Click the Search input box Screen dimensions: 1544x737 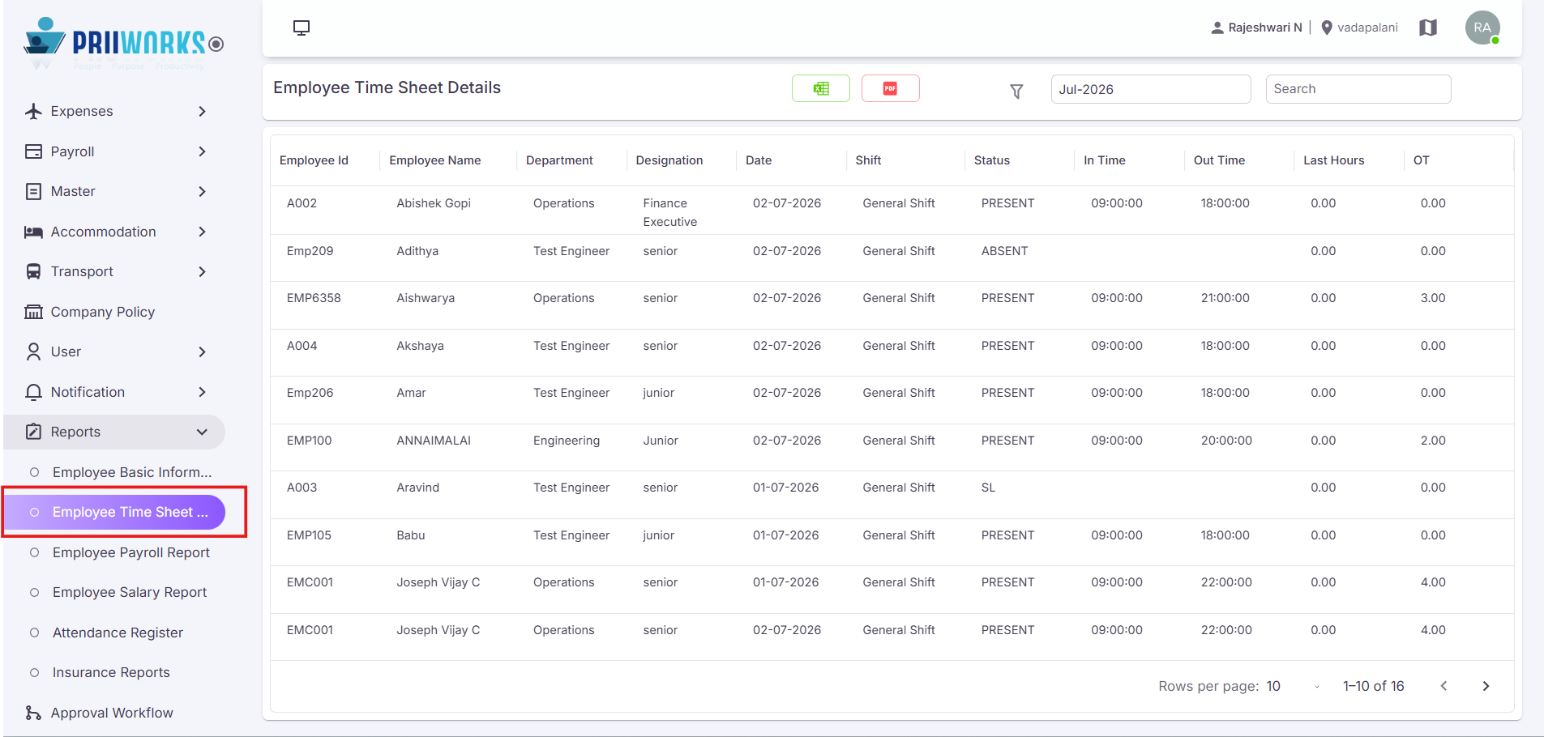(1358, 89)
